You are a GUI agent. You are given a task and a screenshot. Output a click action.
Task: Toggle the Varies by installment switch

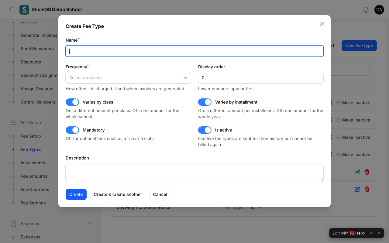pyautogui.click(x=205, y=102)
